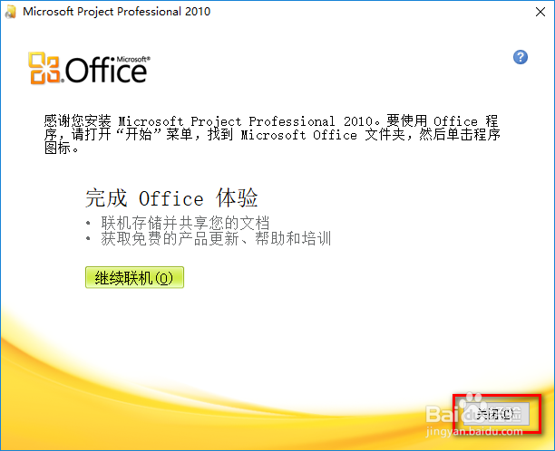Click the Microsoft Office logo
Image resolution: width=555 pixels, height=451 pixels.
[89, 68]
